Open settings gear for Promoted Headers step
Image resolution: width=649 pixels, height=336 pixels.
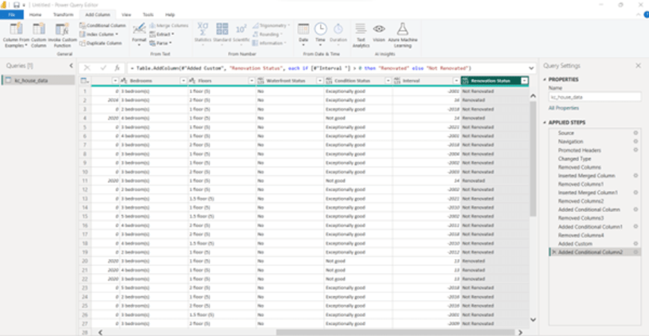click(635, 150)
